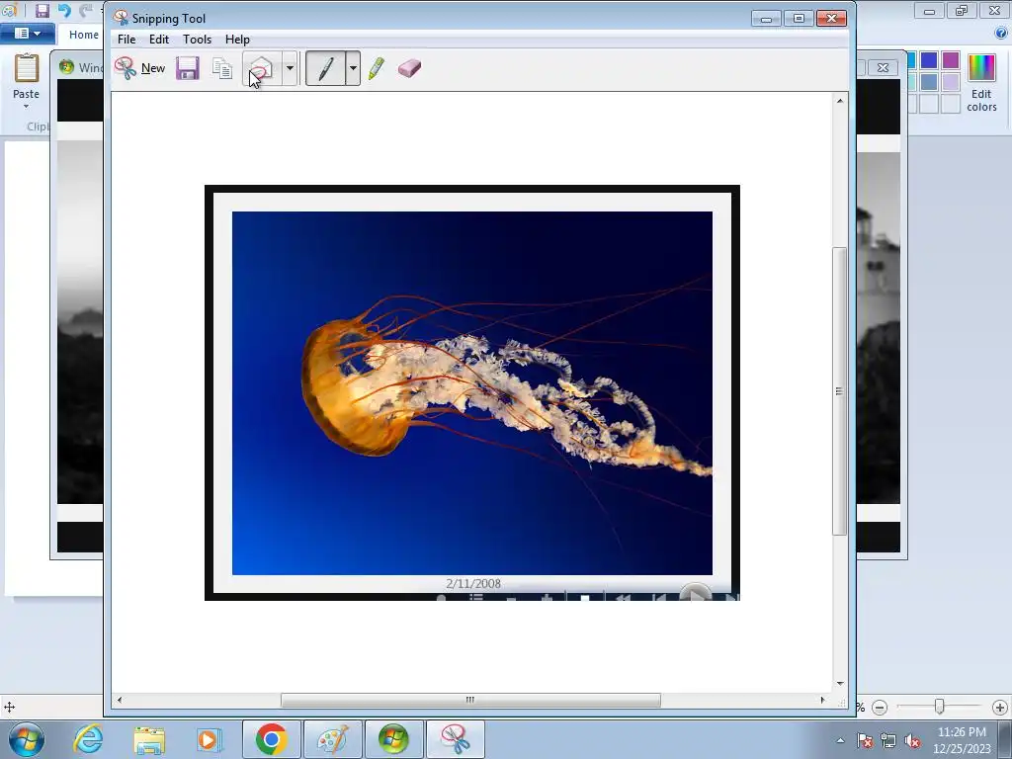1012x759 pixels.
Task: Pick the steel blue color swatch in Paint
Action: click(x=929, y=82)
